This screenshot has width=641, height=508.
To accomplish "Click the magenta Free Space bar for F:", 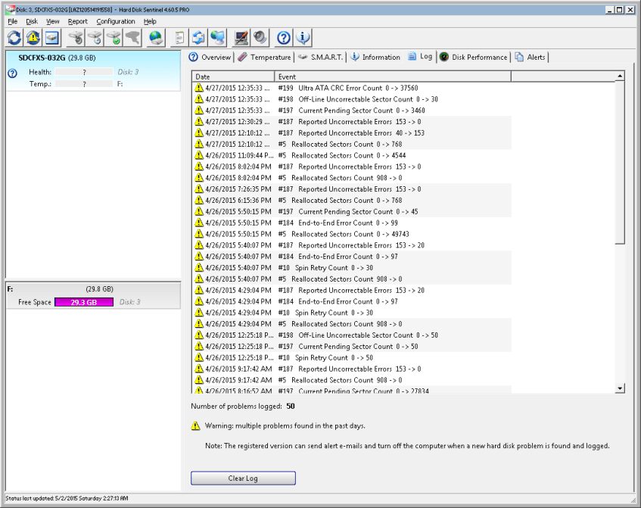I will click(x=84, y=302).
